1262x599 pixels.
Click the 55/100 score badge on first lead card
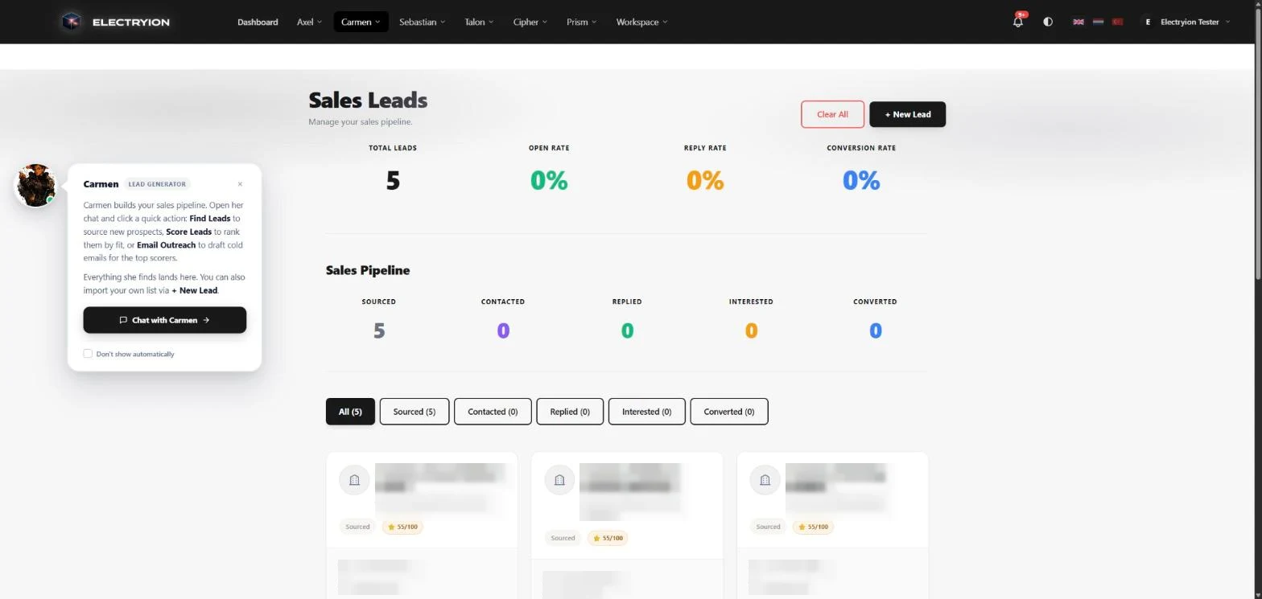(403, 527)
